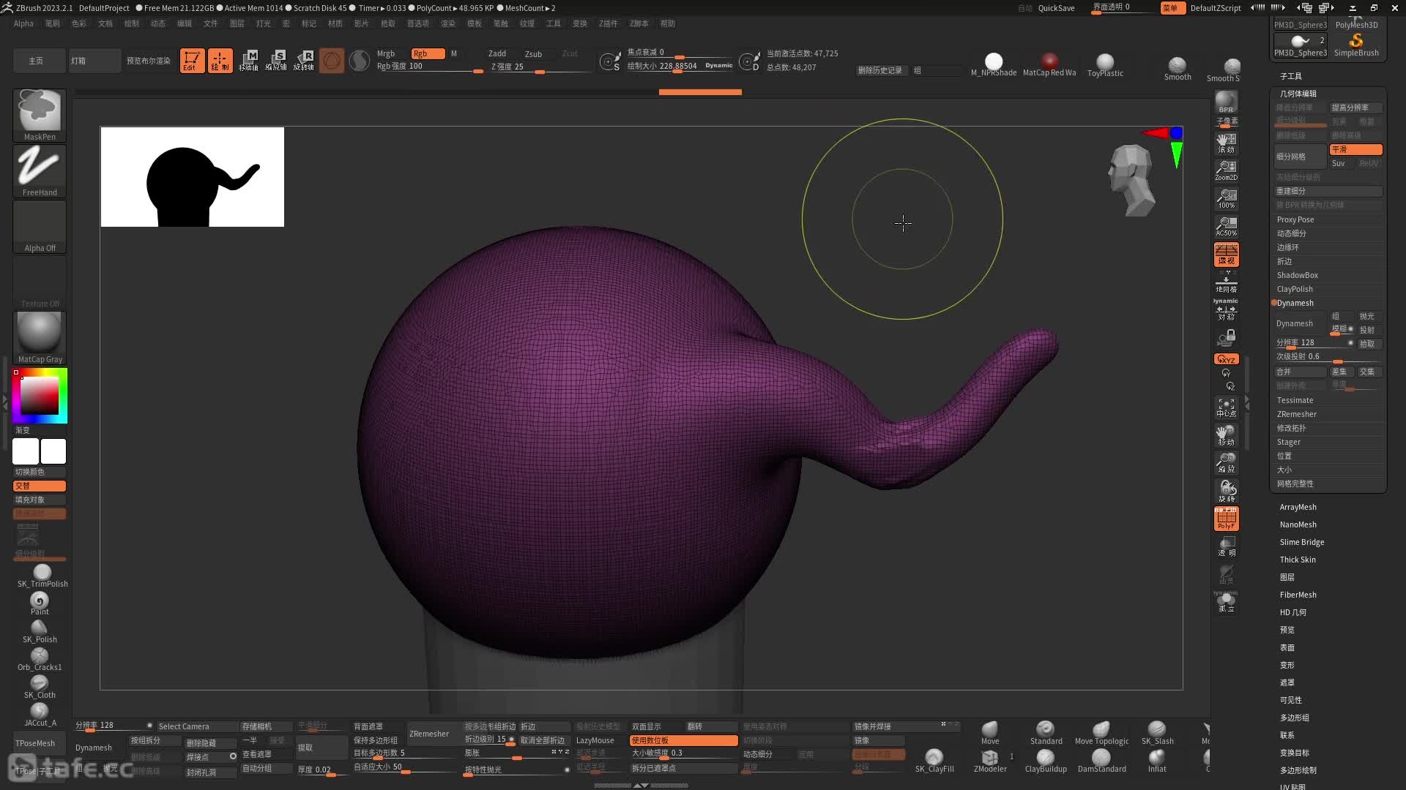Select the DamStandard brush

tap(1101, 761)
